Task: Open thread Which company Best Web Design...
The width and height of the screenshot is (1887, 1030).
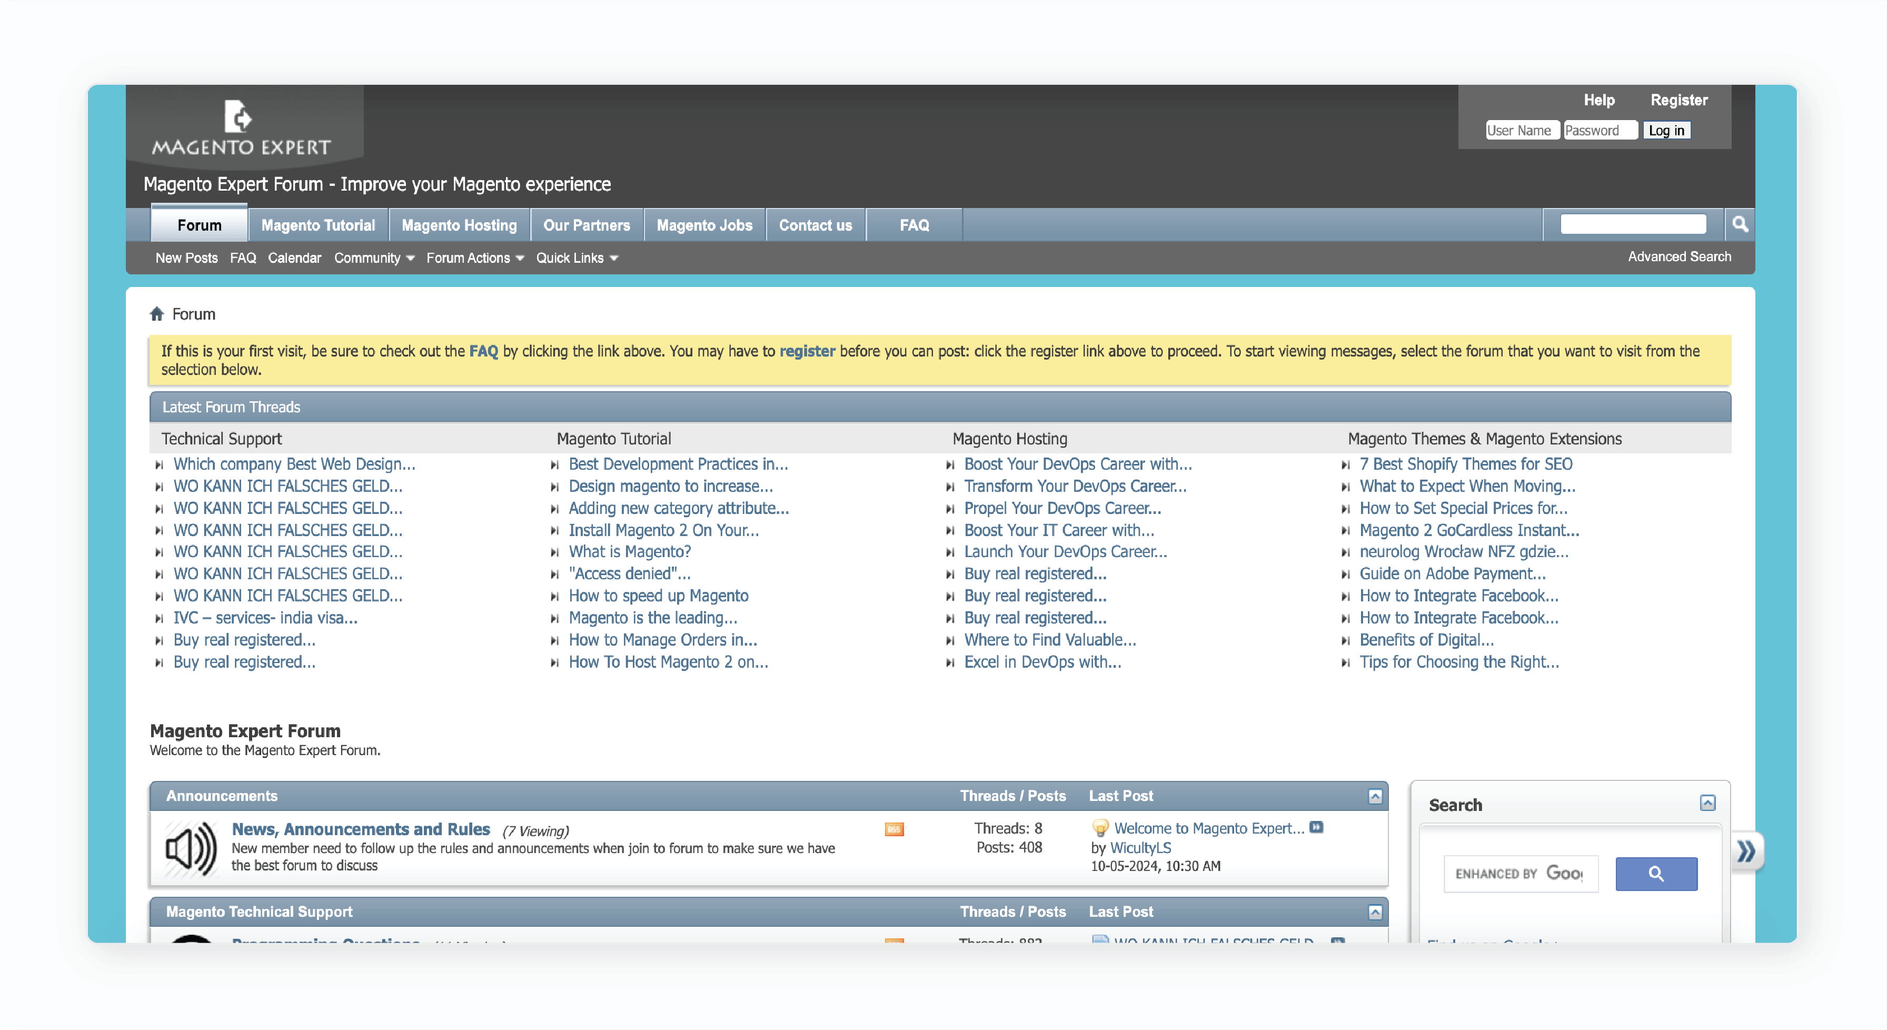Action: [x=294, y=464]
